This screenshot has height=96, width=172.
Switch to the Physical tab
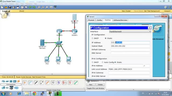91,20
